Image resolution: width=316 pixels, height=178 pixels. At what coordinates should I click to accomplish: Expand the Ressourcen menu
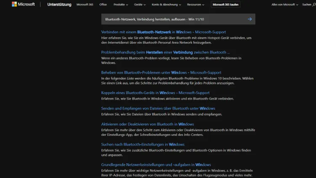[x=195, y=5]
